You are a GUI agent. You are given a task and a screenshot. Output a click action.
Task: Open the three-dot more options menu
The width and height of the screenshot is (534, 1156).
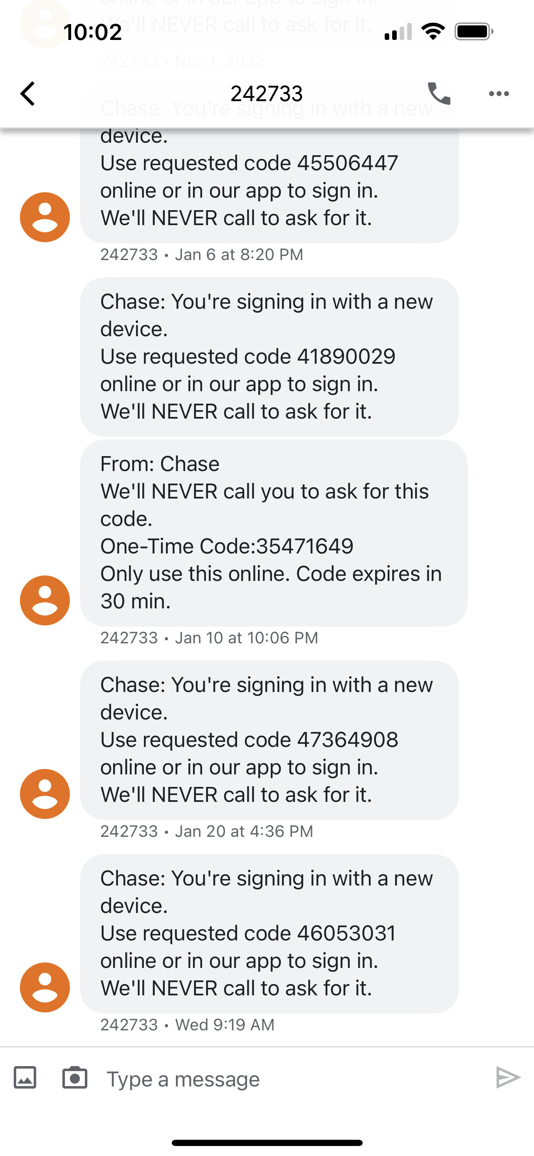click(499, 94)
